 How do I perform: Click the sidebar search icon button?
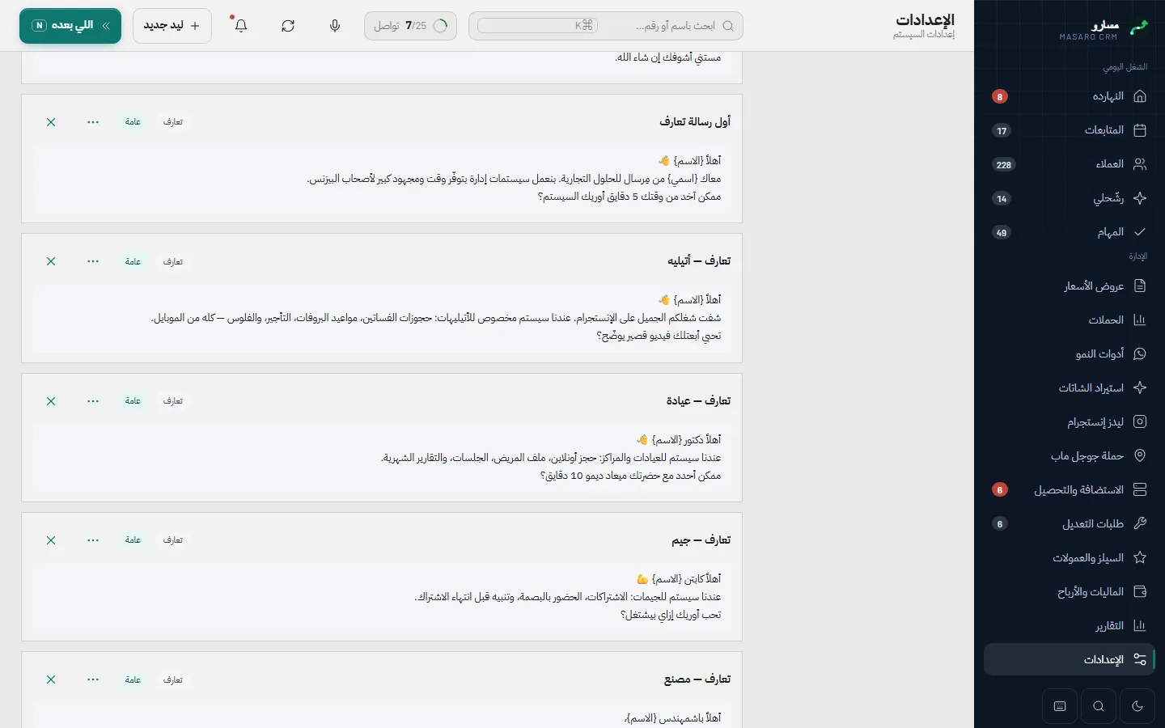pyautogui.click(x=1099, y=706)
